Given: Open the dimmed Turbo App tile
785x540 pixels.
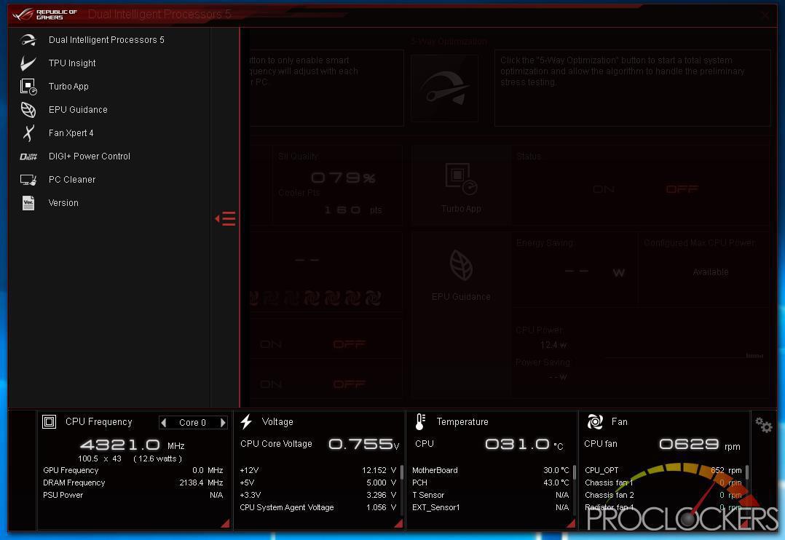Looking at the screenshot, I should (460, 187).
